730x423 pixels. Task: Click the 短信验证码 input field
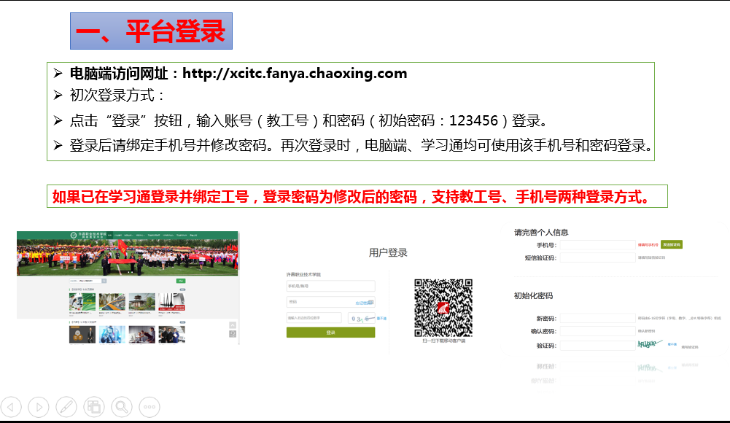coord(598,257)
